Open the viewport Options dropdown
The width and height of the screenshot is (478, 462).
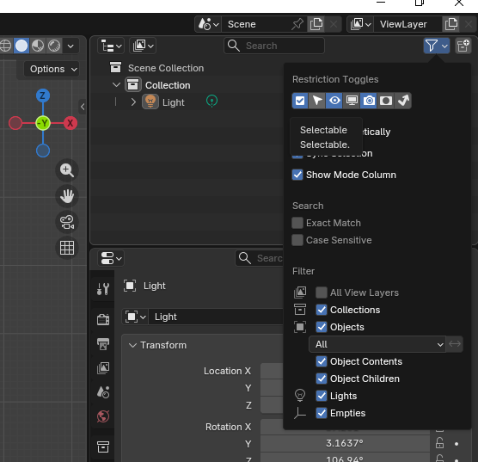(52, 69)
